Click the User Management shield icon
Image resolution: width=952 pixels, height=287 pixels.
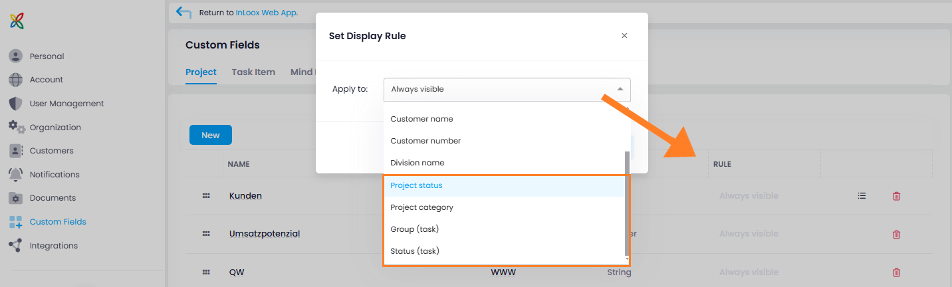pyautogui.click(x=16, y=104)
